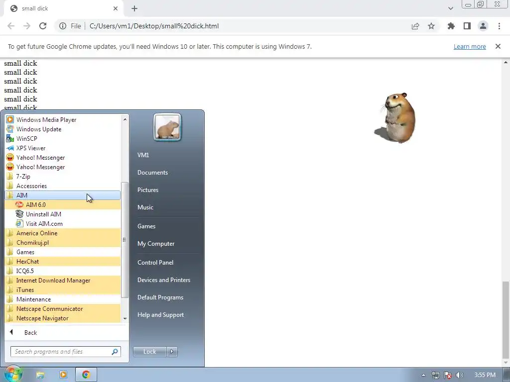
Task: Click Chrome forward arrow
Action: click(x=27, y=26)
